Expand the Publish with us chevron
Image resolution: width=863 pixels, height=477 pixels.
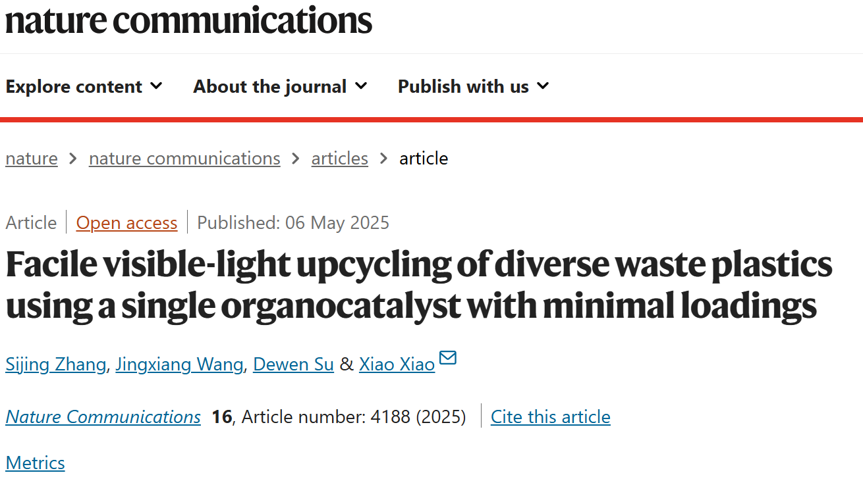[x=543, y=86]
